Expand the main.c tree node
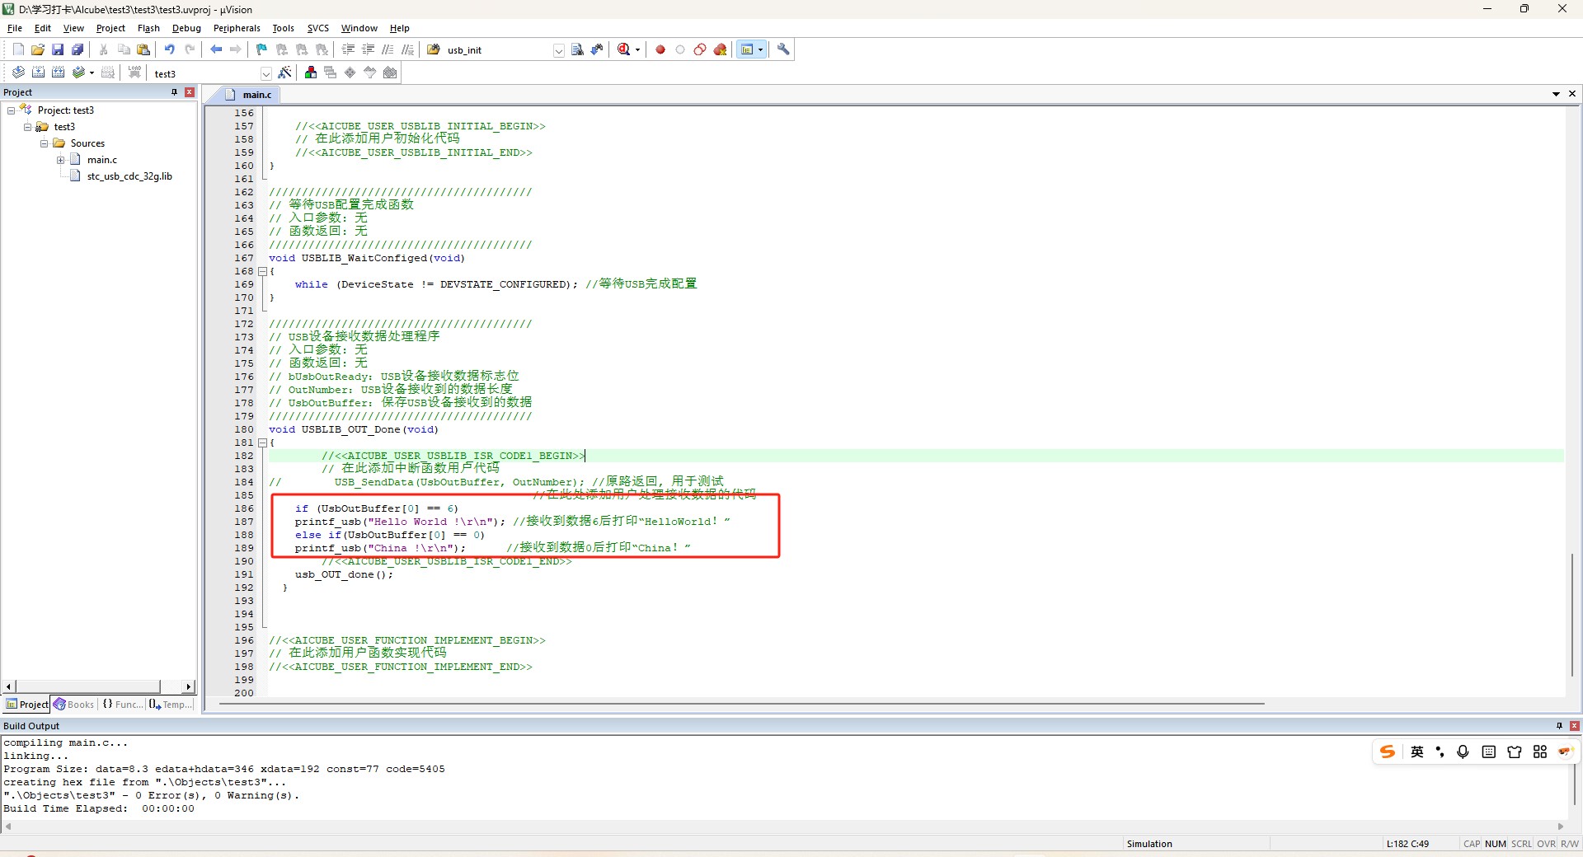Screen dimensions: 1583x857 click(61, 160)
